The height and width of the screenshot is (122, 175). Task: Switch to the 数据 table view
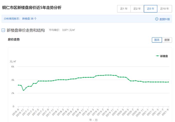tap(167, 40)
